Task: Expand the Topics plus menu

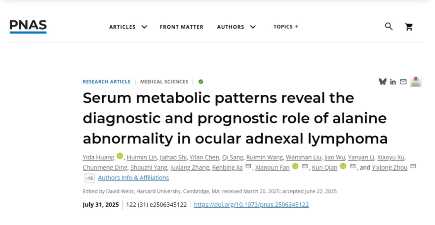Action: (286, 27)
